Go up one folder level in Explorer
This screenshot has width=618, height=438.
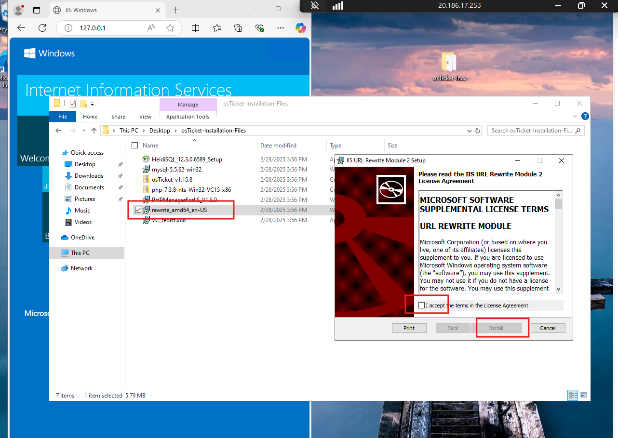point(94,131)
